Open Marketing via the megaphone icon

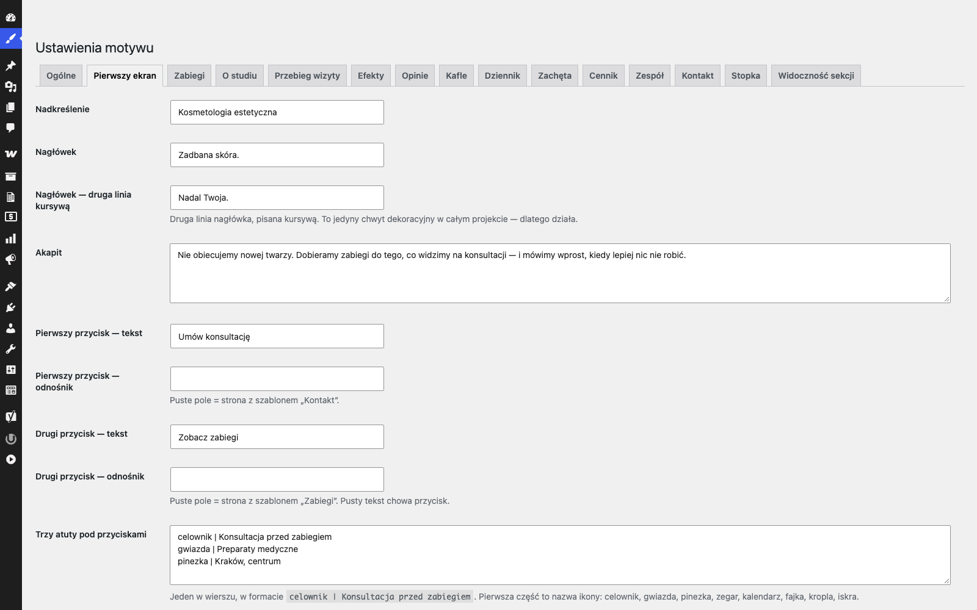(10, 259)
